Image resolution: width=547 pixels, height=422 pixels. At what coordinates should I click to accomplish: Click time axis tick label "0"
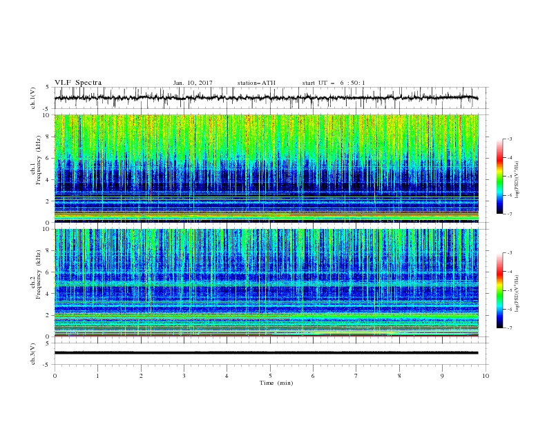click(55, 376)
